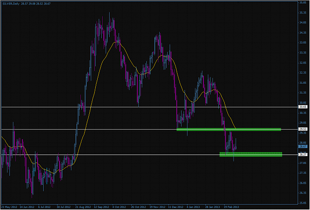Click the 27.85 price axis value
This screenshot has height=210, width=310.
point(303,163)
